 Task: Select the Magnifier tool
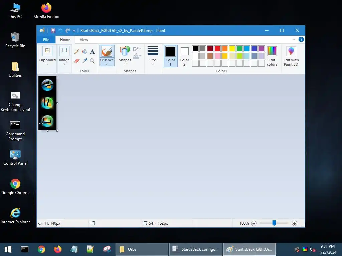coord(92,61)
